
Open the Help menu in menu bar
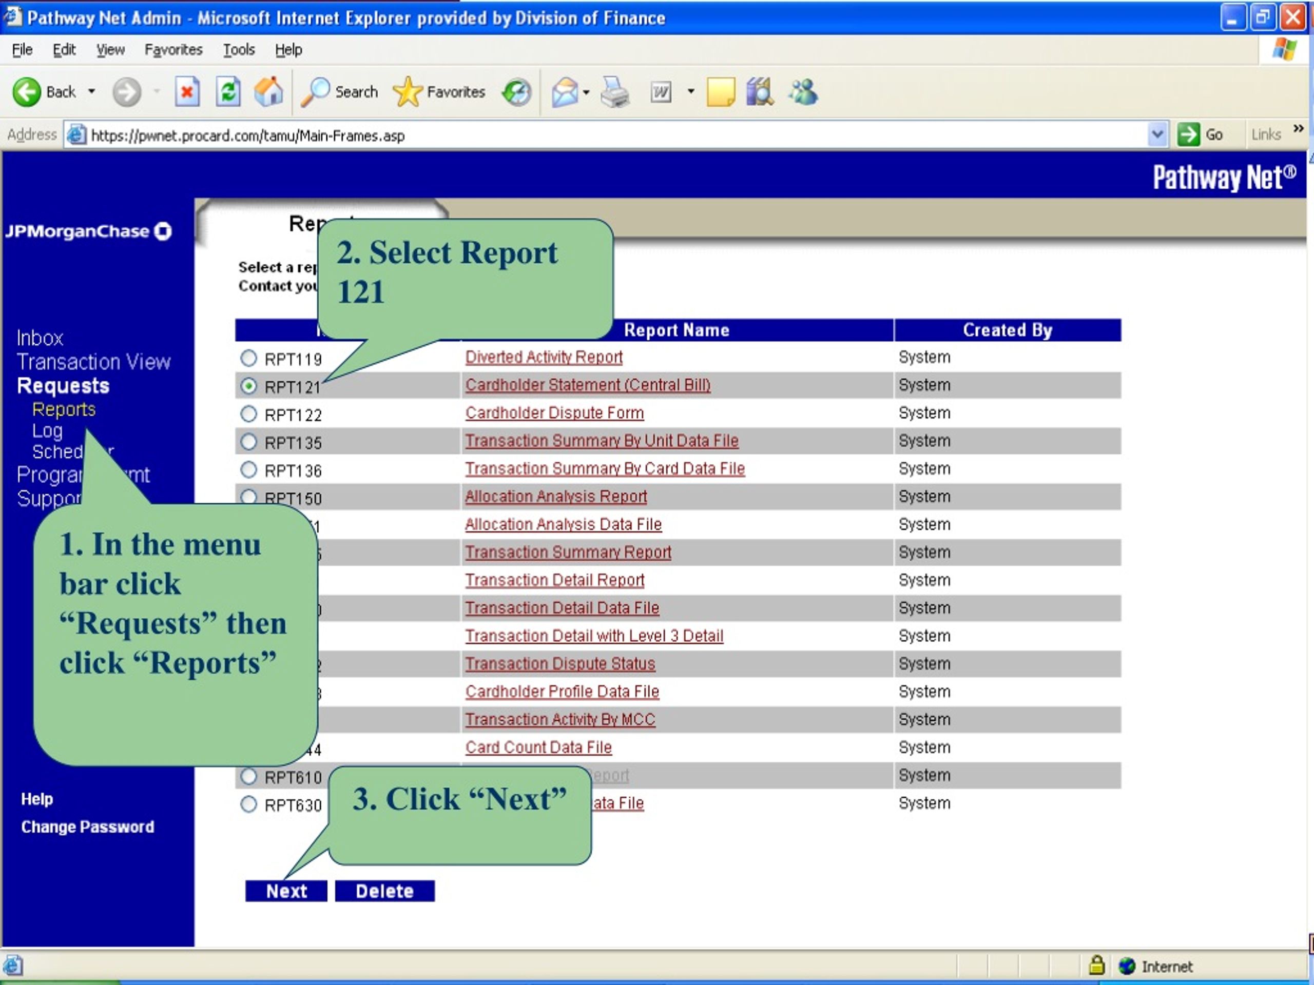288,50
